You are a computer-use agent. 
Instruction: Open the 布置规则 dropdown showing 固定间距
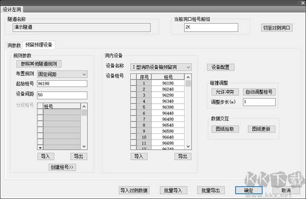62,74
